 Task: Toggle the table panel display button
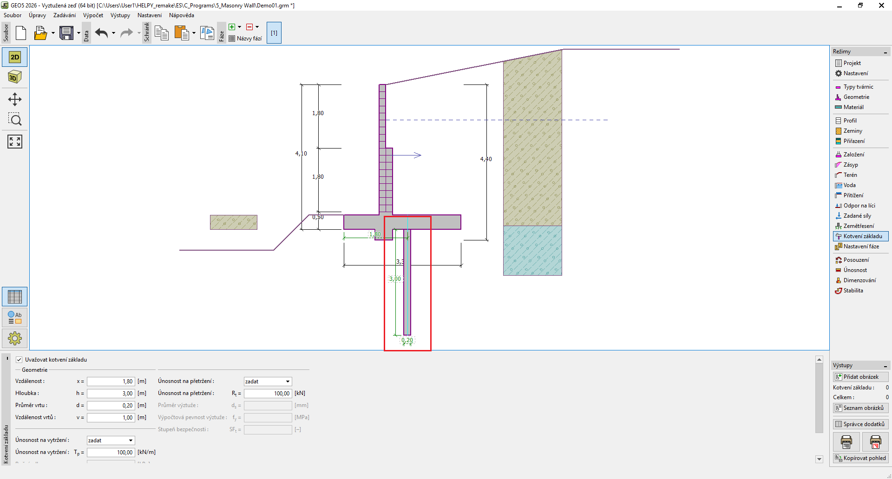[15, 297]
